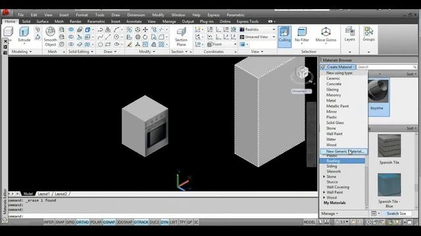421x236 pixels.
Task: Click the MODEL space button in status bar
Action: pos(309,222)
